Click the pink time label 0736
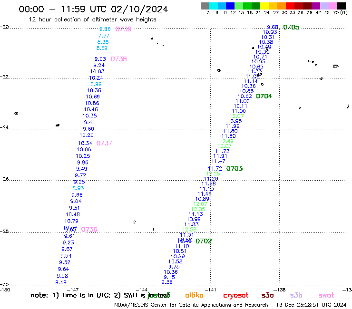 tap(89, 230)
